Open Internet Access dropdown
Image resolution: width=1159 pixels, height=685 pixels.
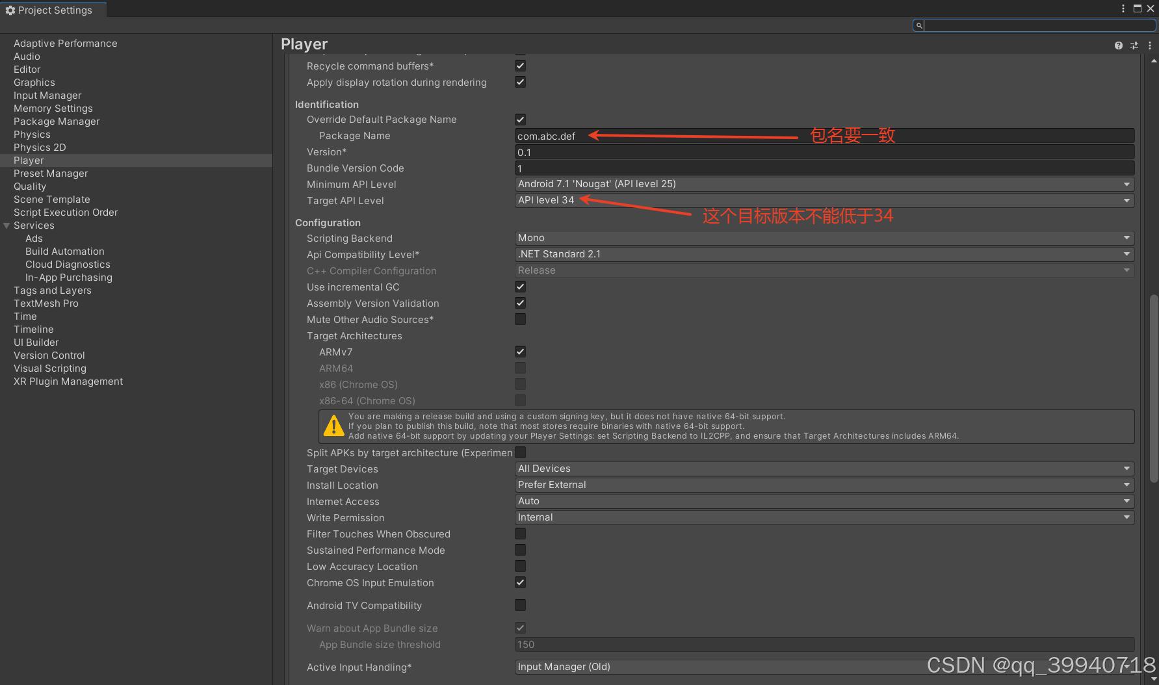pyautogui.click(x=824, y=501)
